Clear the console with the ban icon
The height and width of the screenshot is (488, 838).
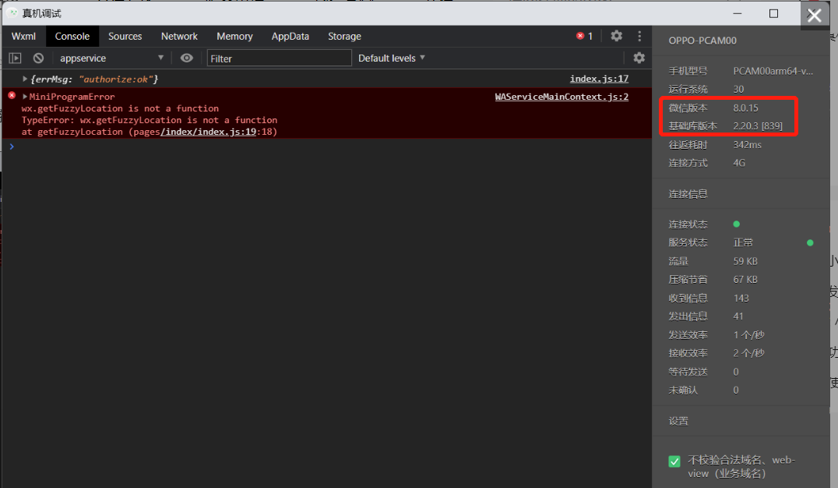[x=38, y=58]
